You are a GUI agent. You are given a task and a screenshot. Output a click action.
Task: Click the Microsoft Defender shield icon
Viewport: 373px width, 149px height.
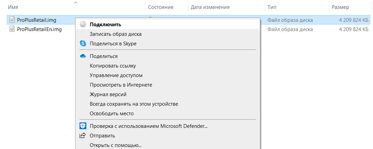pos(83,126)
